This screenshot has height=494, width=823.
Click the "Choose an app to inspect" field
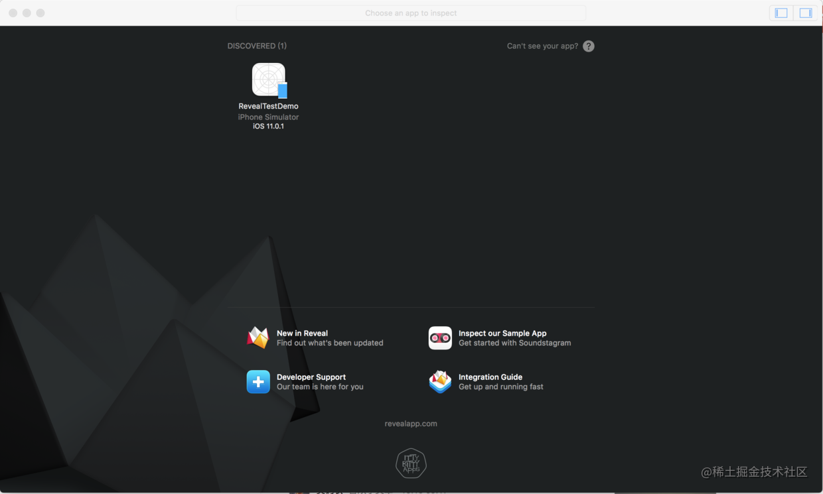[x=411, y=13]
